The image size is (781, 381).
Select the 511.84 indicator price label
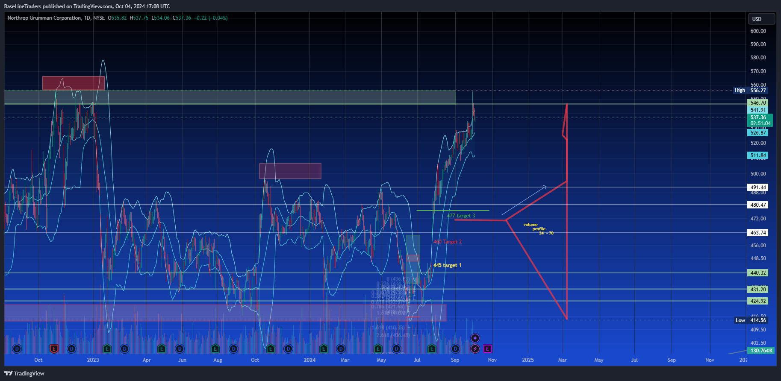tap(758, 155)
